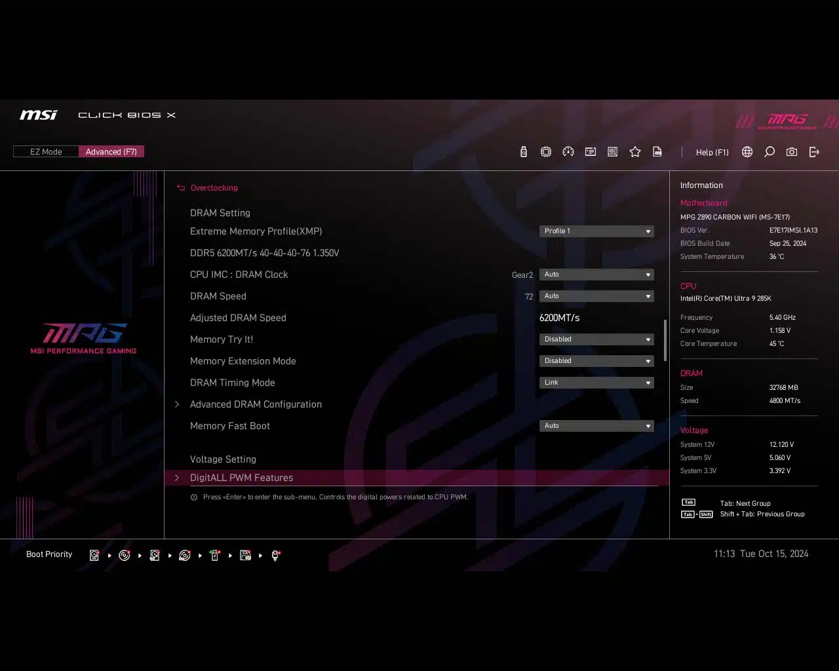Click the CPU Frequency 5.40 GHz value
Image resolution: width=839 pixels, height=671 pixels.
click(x=783, y=318)
